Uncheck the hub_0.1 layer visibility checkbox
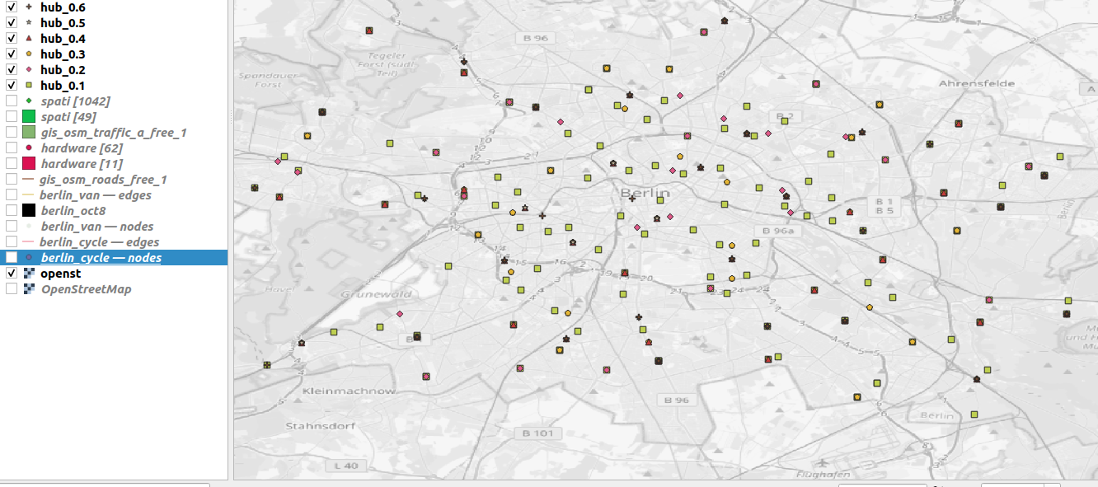Image resolution: width=1098 pixels, height=487 pixels. click(12, 86)
